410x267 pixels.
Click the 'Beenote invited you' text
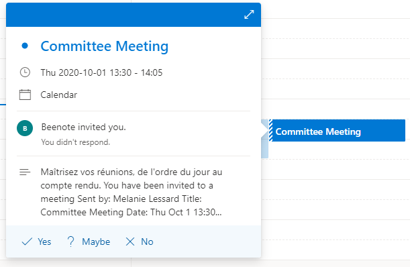coord(84,127)
